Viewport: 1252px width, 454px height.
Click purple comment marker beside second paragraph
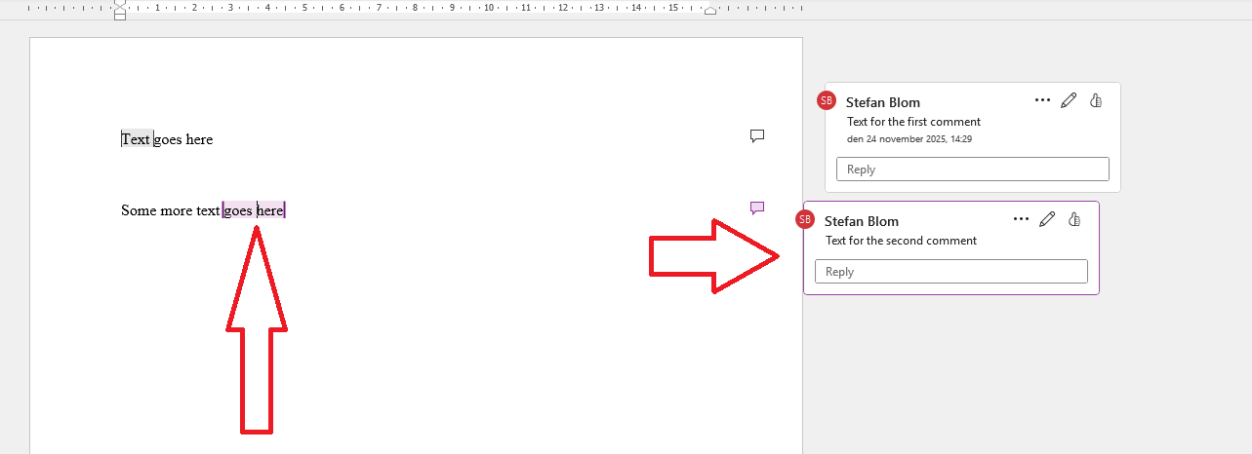click(756, 208)
